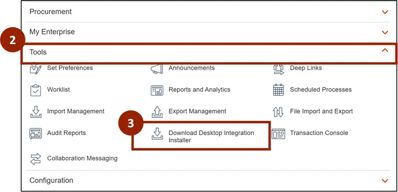Click the Deep Links icon
Image resolution: width=398 pixels, height=192 pixels.
pyautogui.click(x=278, y=69)
